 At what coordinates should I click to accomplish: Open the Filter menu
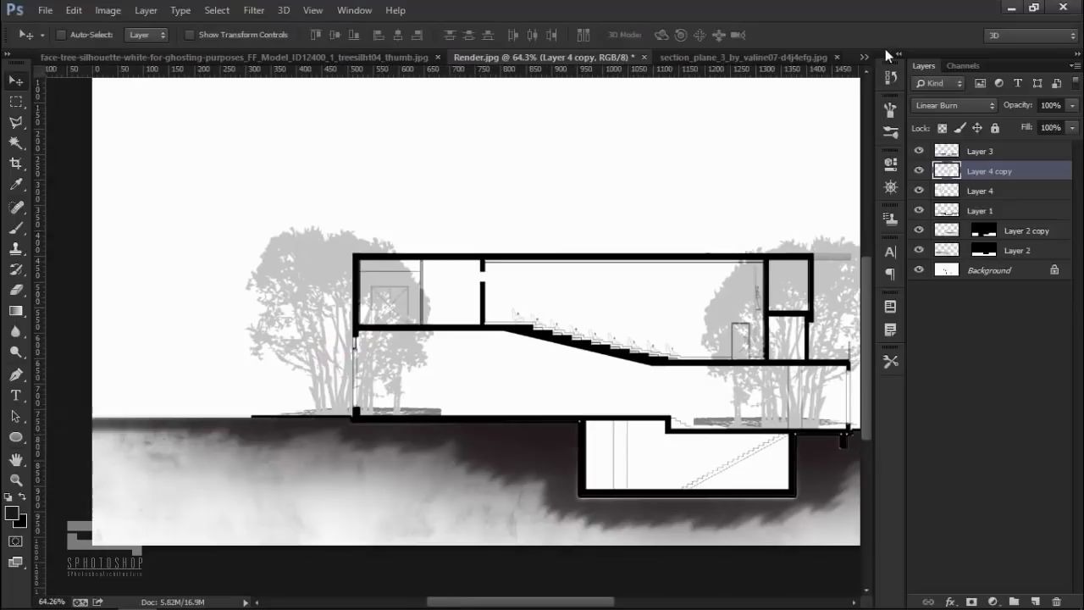pyautogui.click(x=254, y=10)
